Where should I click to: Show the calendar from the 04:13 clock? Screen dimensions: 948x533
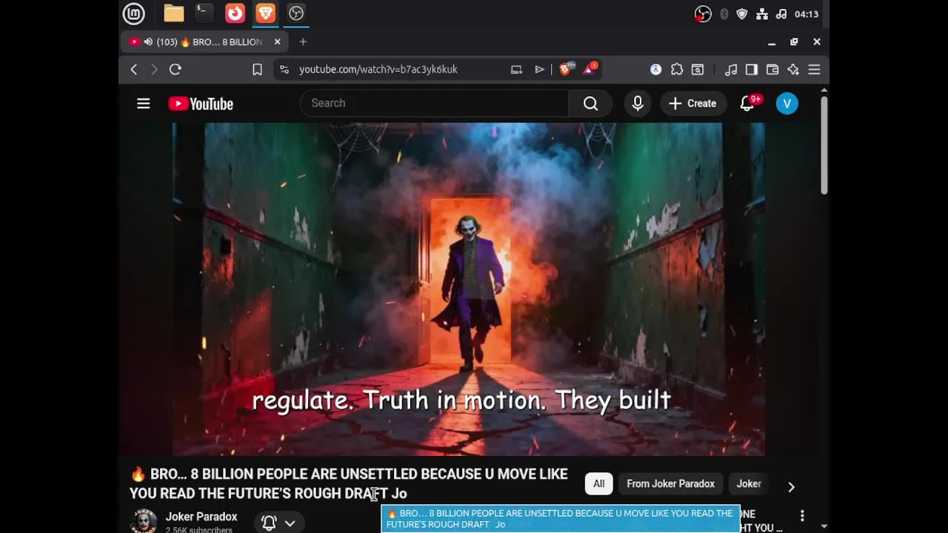(x=806, y=14)
